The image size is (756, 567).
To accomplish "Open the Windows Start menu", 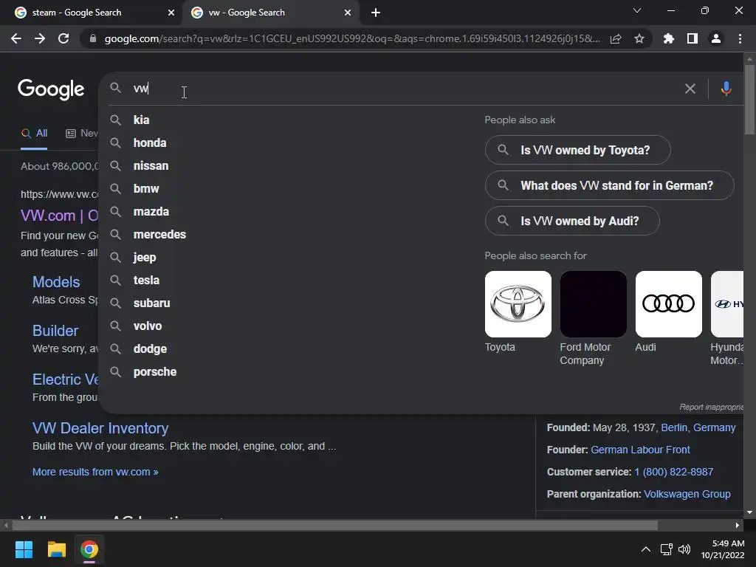I will point(24,549).
